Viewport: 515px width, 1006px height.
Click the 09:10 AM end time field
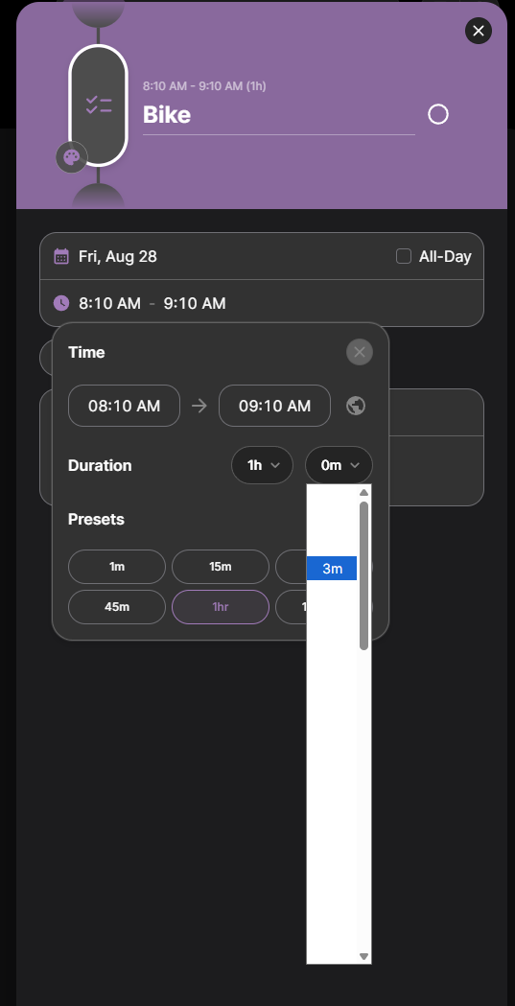(274, 406)
